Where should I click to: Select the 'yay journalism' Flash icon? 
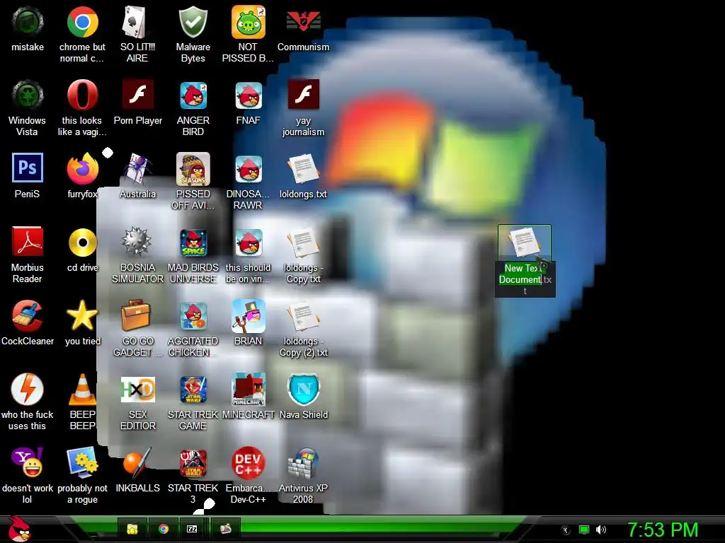coord(303,95)
